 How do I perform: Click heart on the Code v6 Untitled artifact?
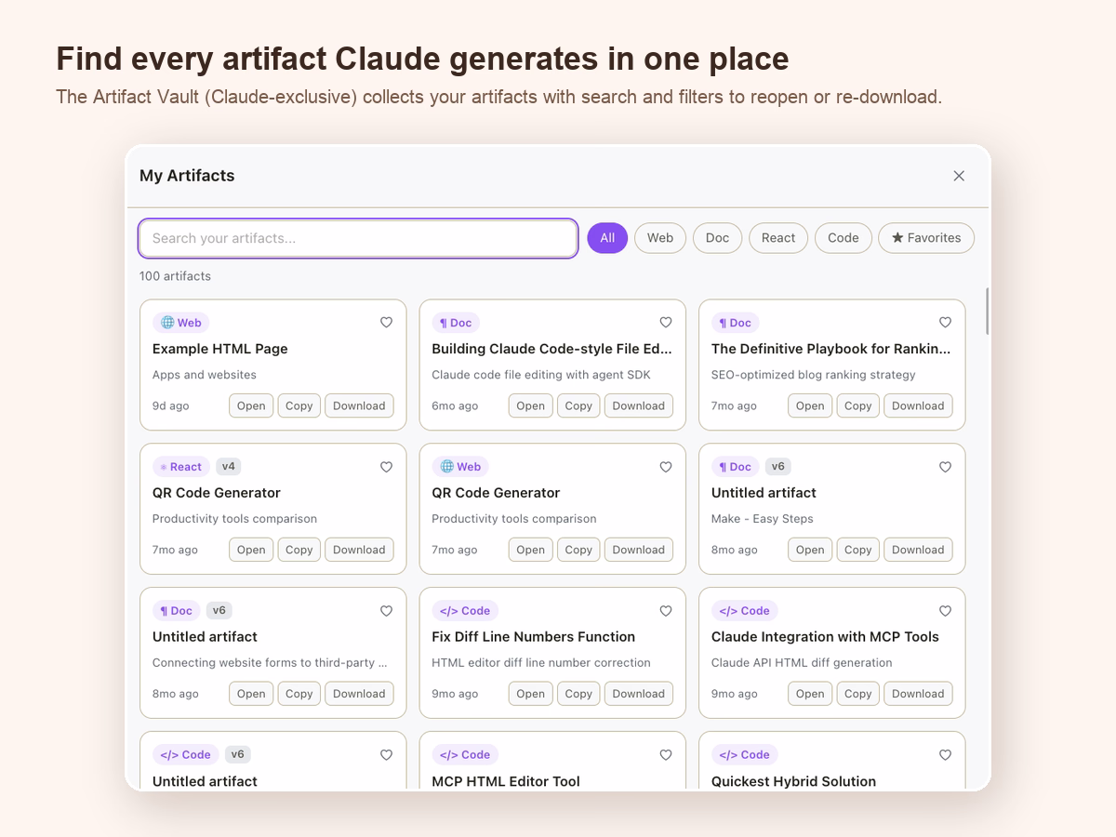point(386,755)
